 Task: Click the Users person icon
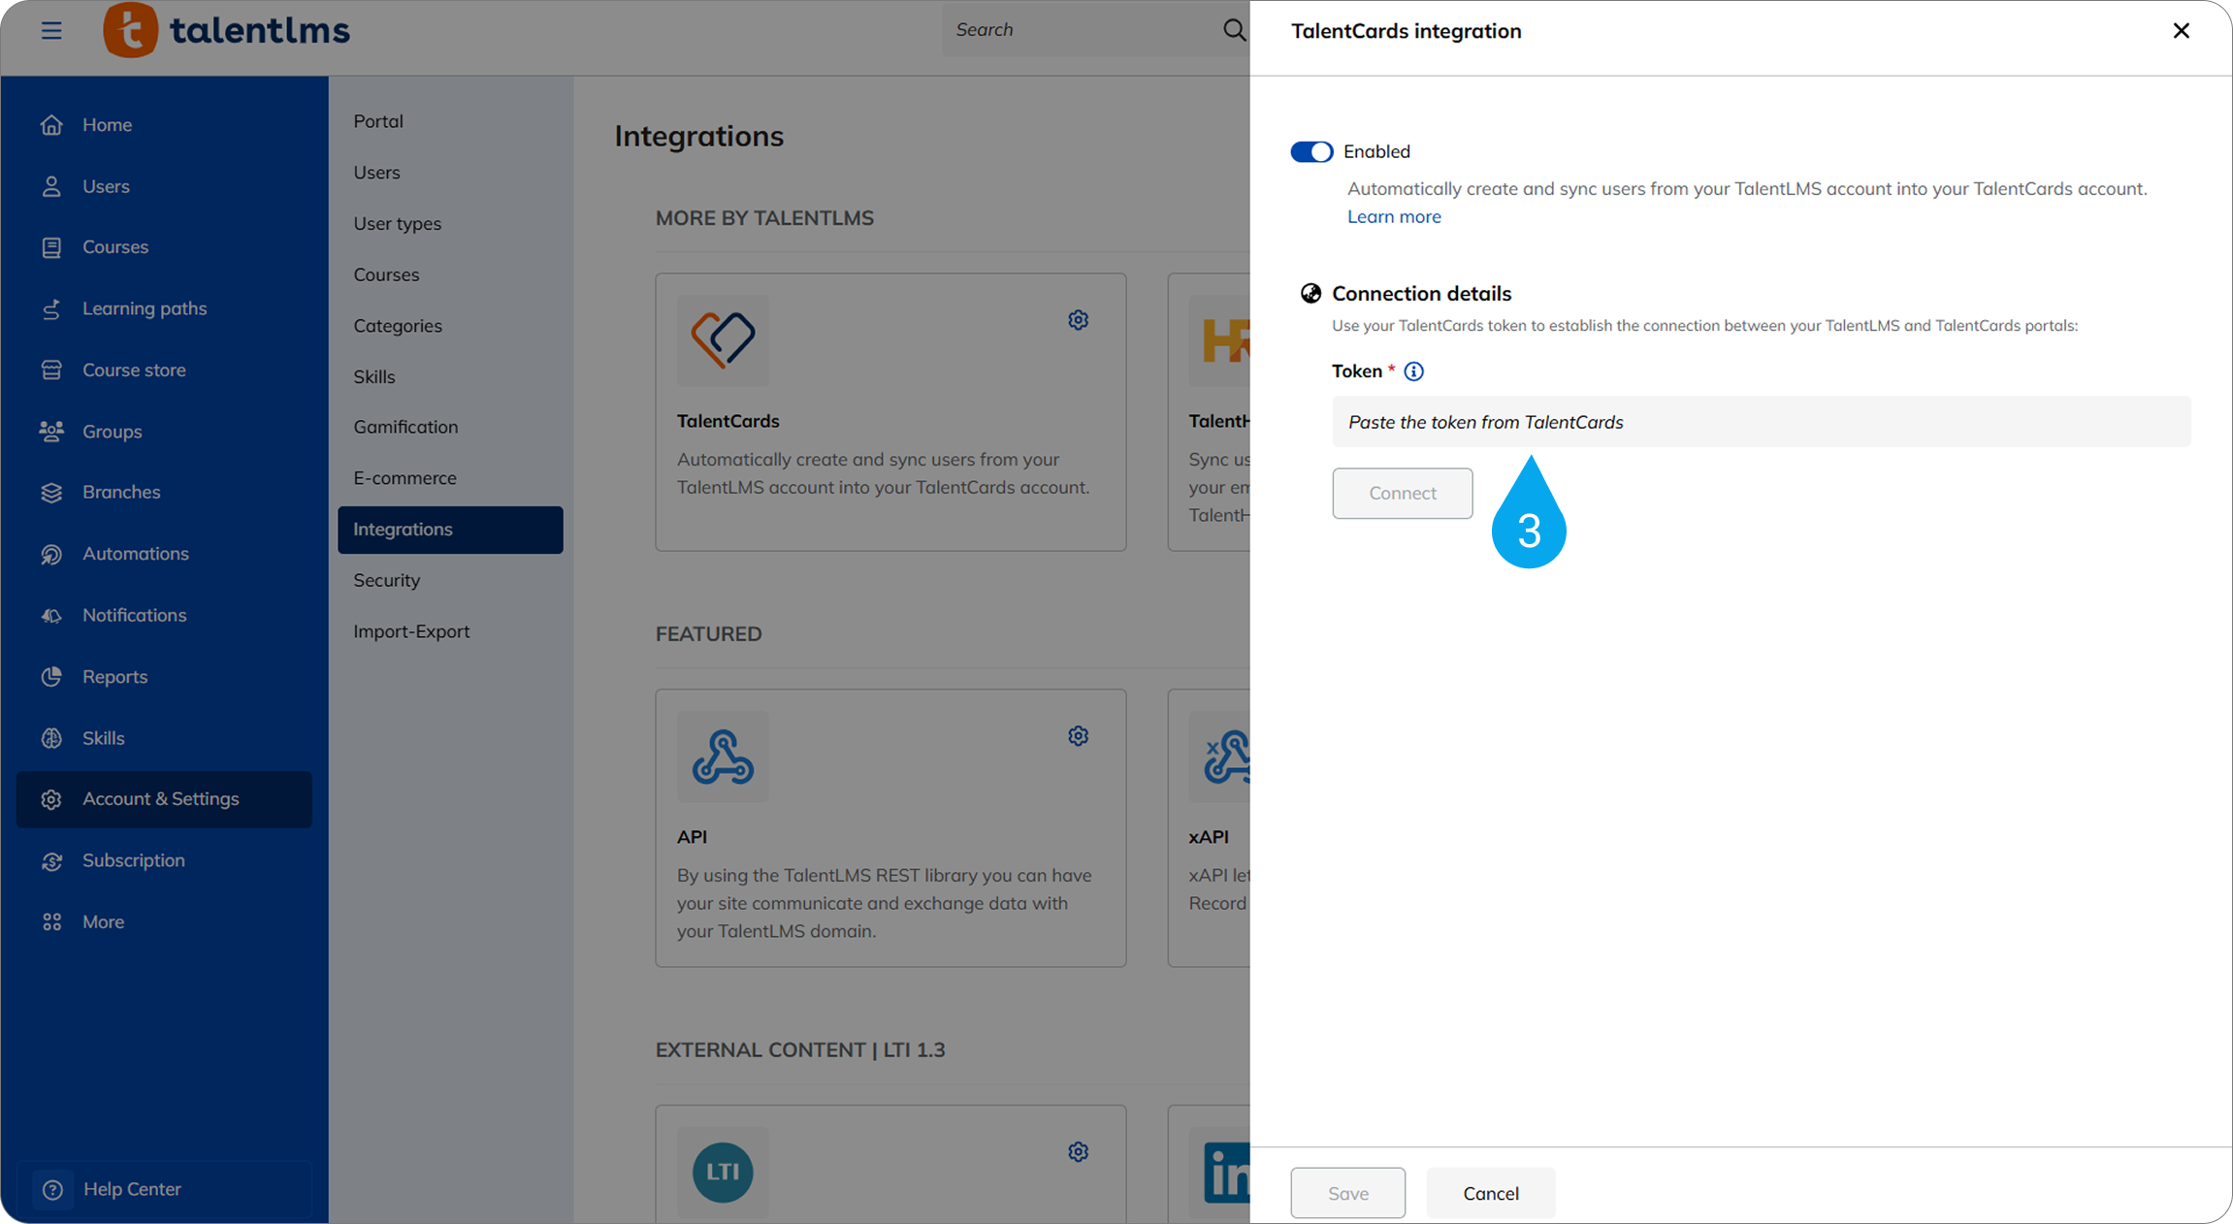[x=51, y=186]
